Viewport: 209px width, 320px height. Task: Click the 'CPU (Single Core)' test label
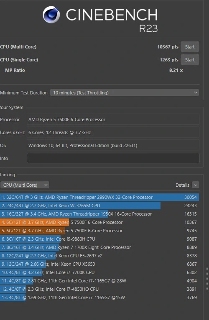(x=19, y=60)
